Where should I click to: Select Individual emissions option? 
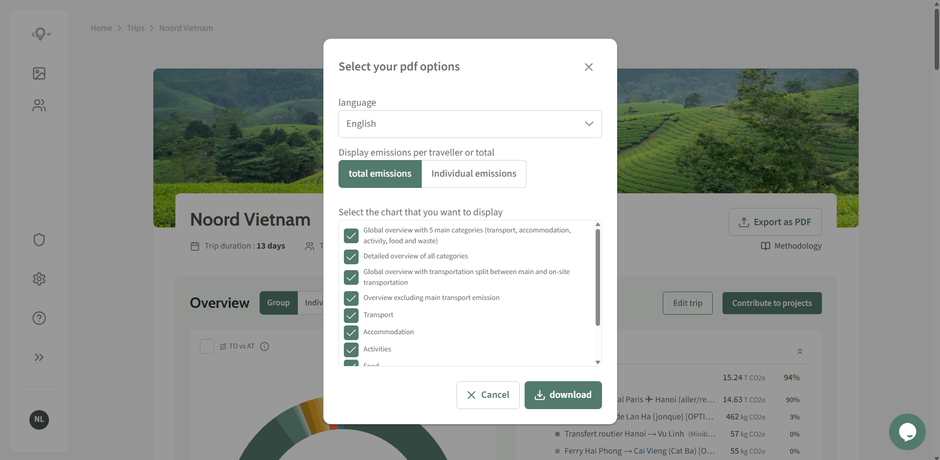[474, 174]
